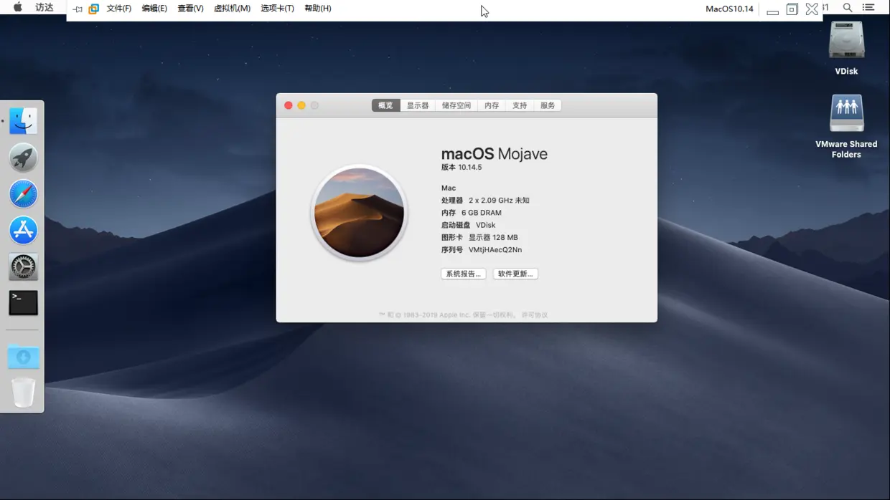Switch to the 服务 tab
This screenshot has width=890, height=500.
coord(548,105)
